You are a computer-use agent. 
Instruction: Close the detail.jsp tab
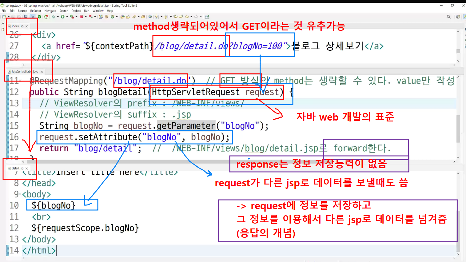tap(27, 169)
